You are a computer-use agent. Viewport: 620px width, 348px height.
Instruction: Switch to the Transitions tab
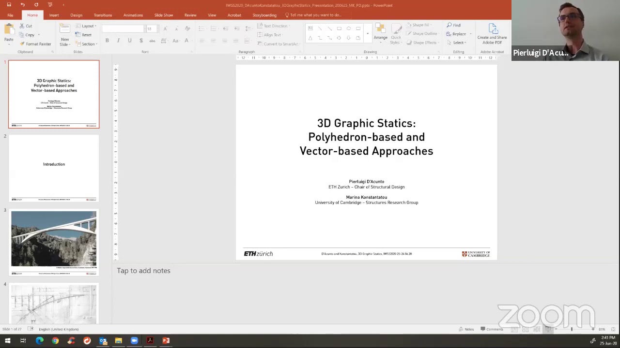tap(103, 15)
